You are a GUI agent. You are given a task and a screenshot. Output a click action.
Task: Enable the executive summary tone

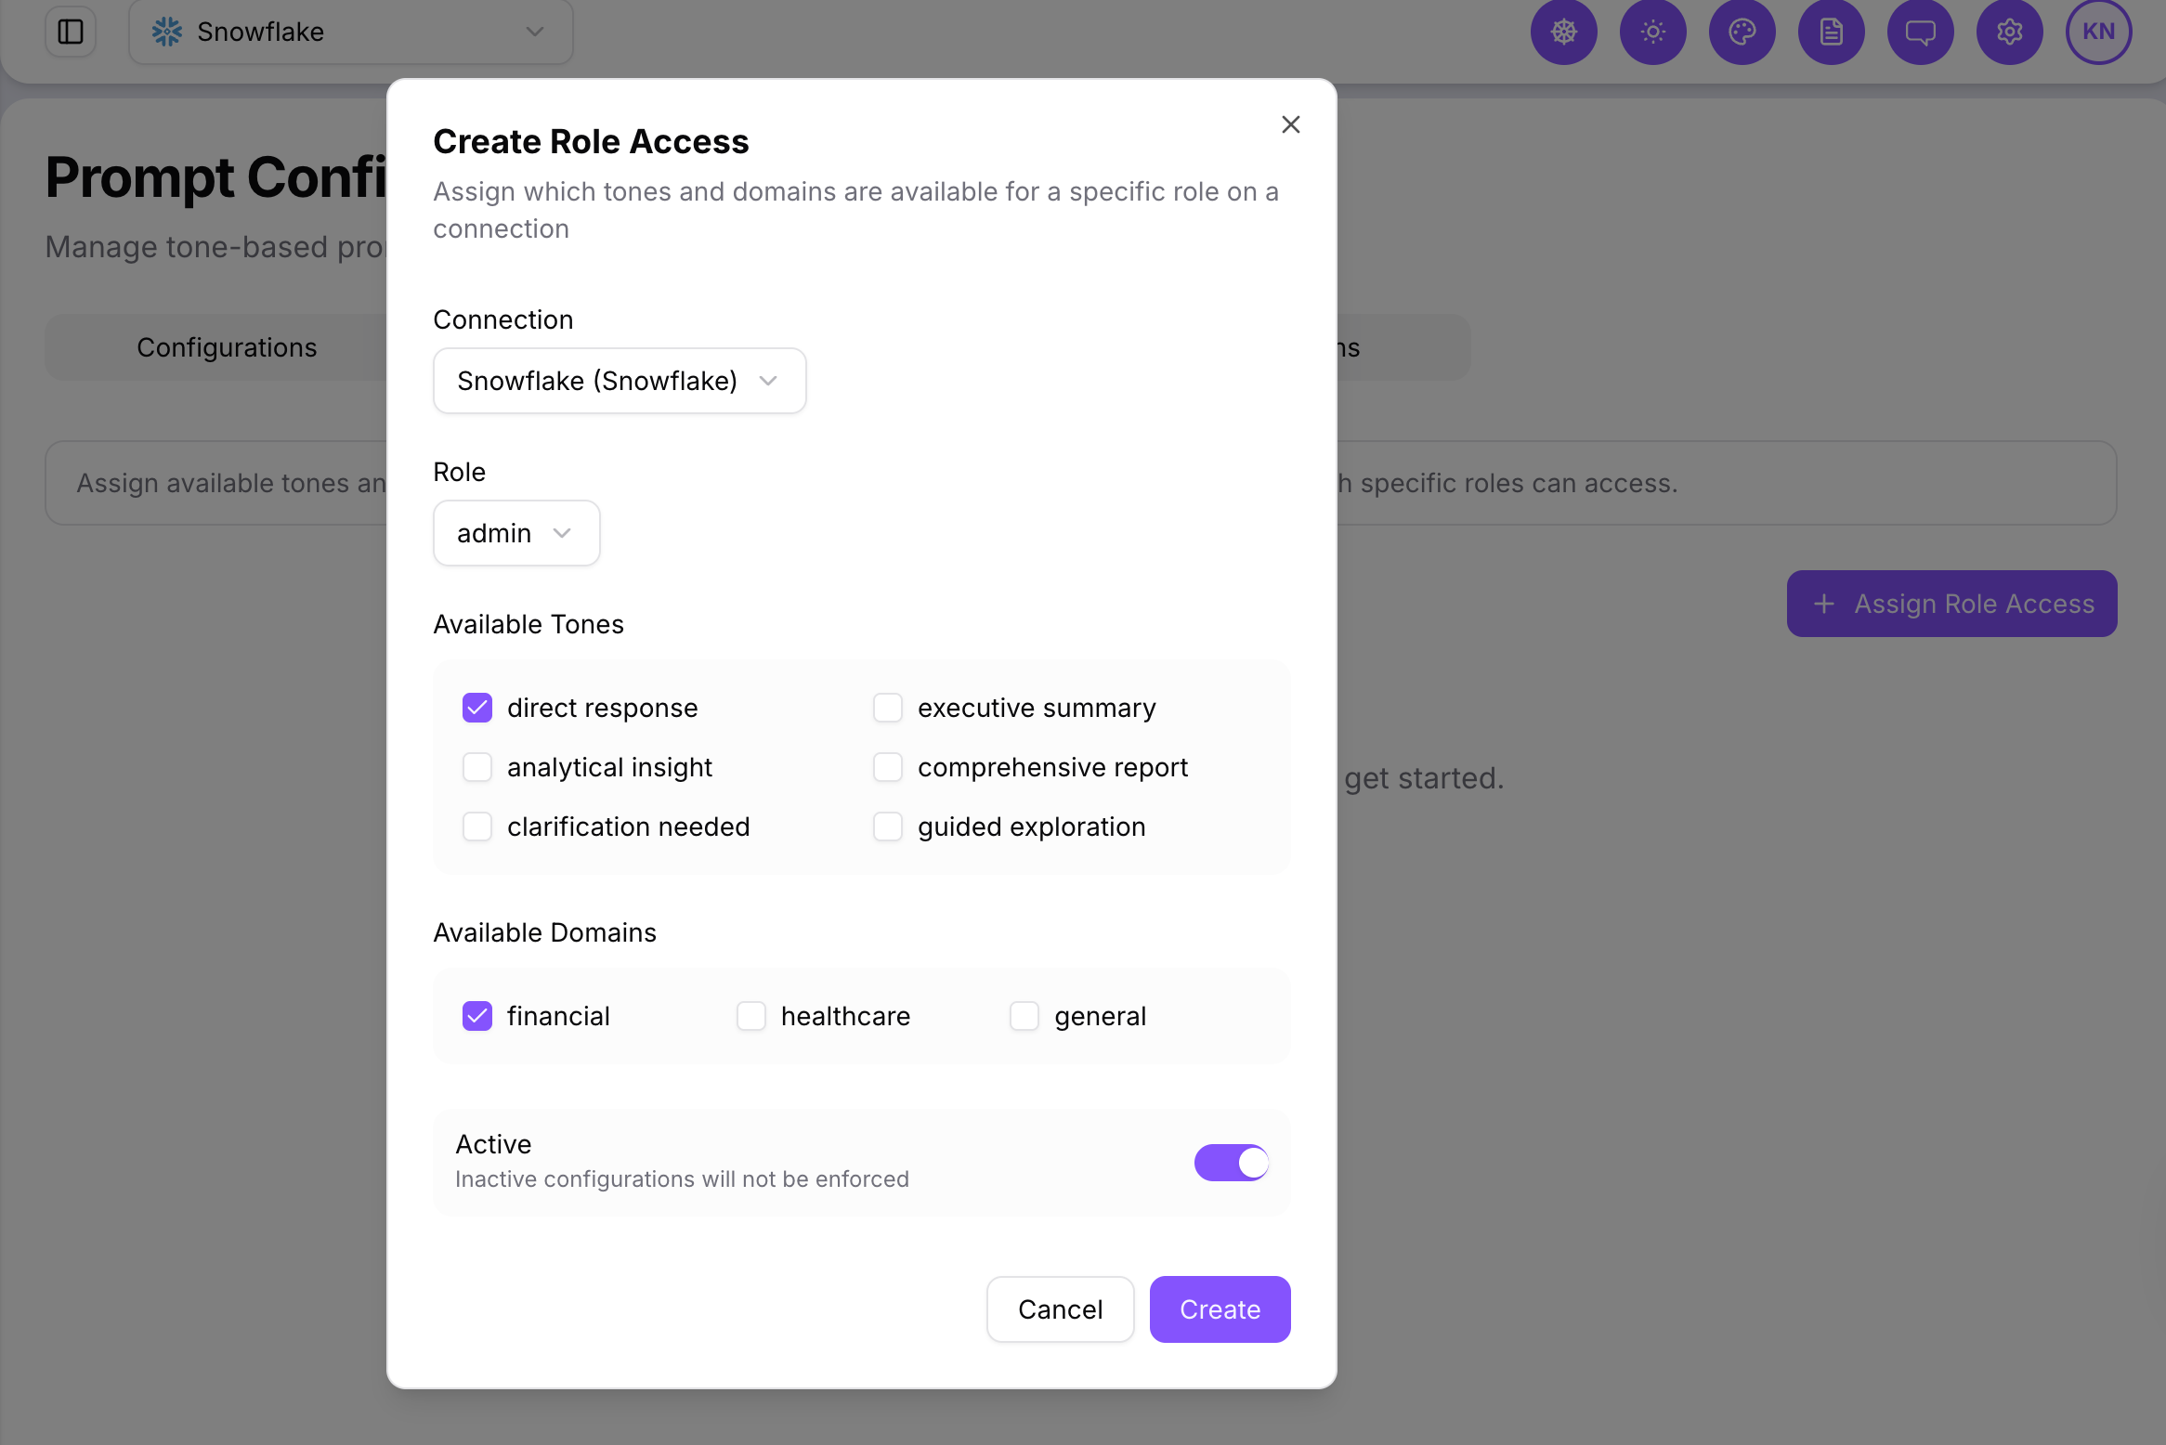click(x=888, y=708)
